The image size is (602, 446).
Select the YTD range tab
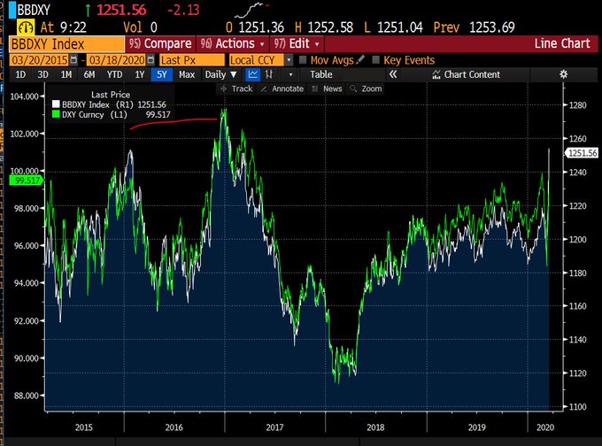tap(114, 74)
